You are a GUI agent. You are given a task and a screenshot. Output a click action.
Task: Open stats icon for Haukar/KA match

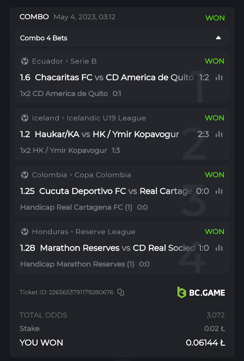[219, 134]
